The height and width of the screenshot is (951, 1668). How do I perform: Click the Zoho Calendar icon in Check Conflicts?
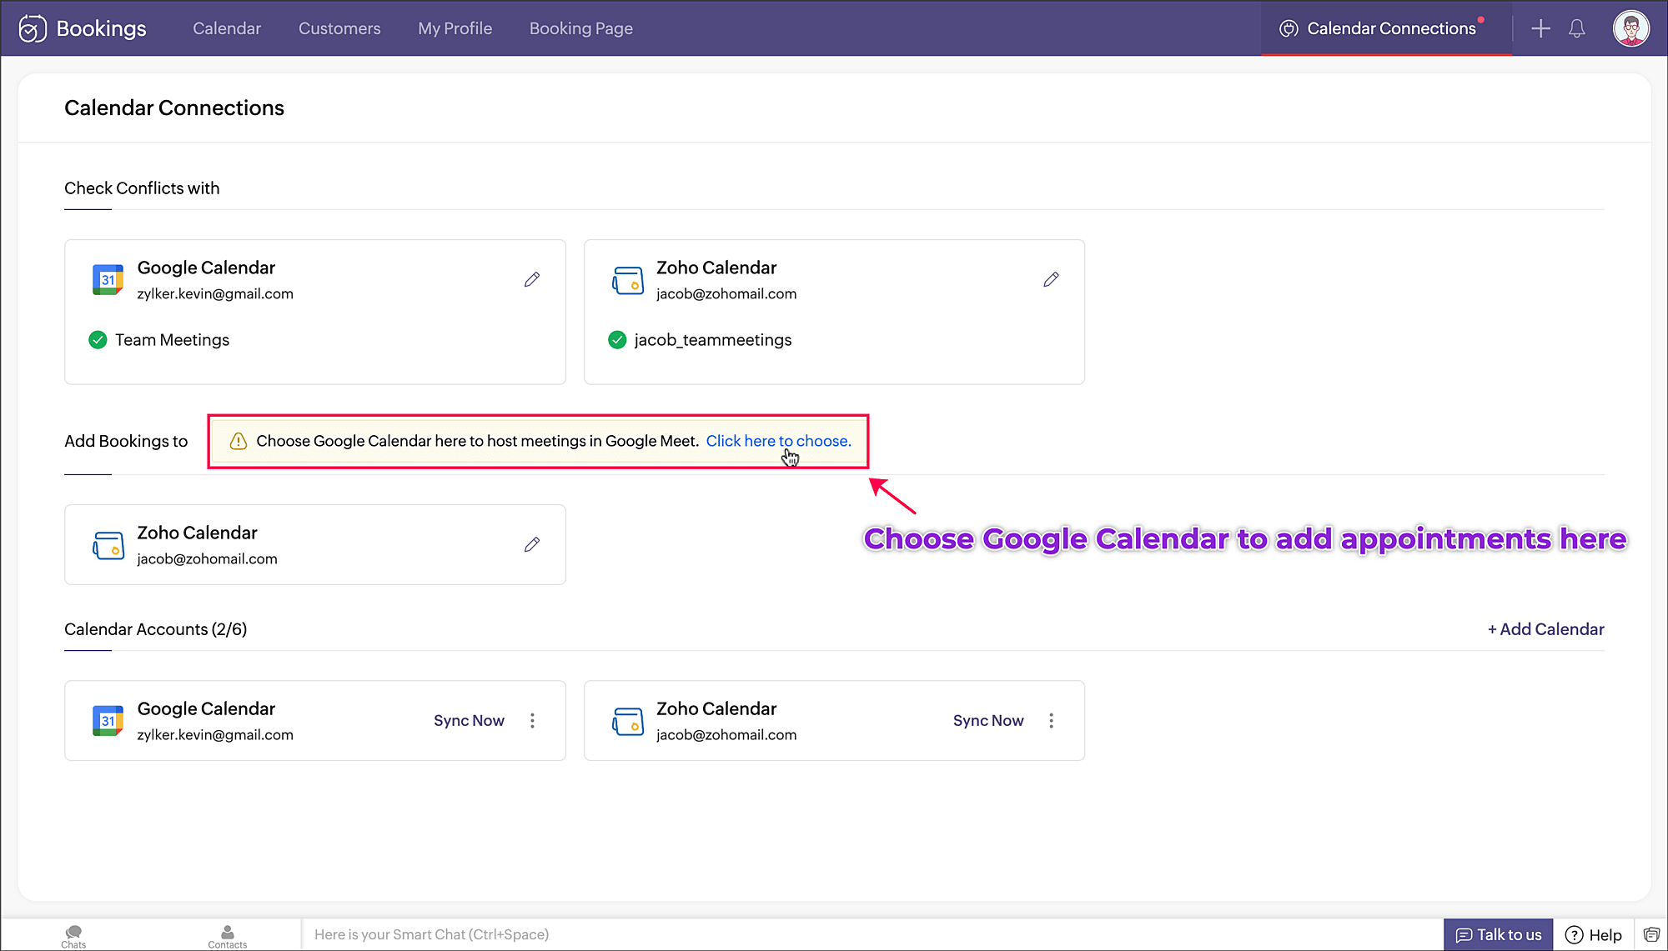[628, 280]
